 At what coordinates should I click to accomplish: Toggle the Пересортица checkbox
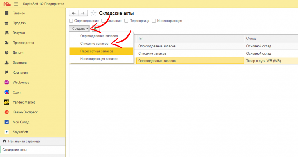[x=126, y=21]
